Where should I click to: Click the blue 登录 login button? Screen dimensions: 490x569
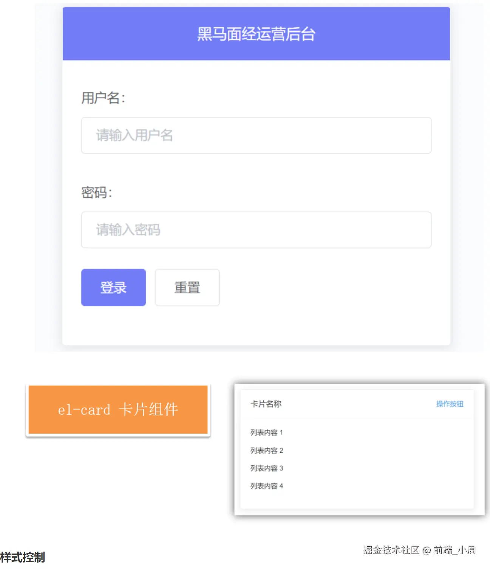(x=113, y=287)
